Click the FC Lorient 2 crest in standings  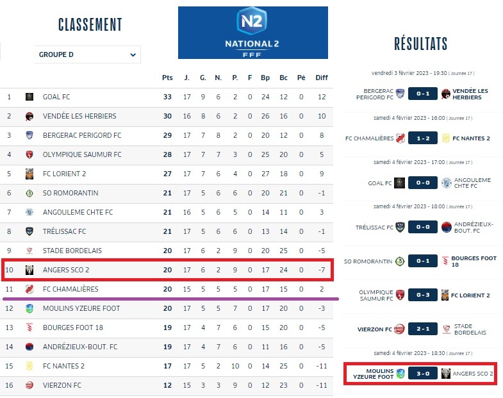tap(29, 174)
